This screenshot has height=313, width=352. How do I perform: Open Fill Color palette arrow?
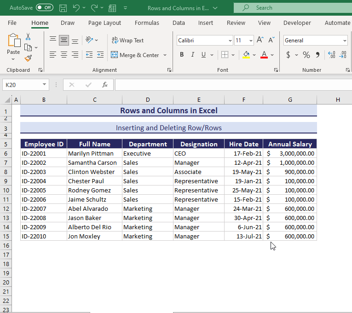[x=254, y=55]
